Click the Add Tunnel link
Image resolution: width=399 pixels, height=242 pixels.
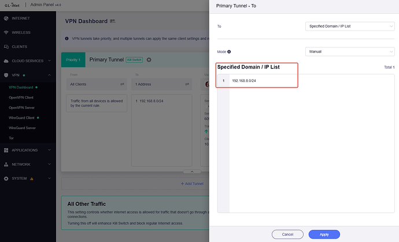[x=191, y=184]
